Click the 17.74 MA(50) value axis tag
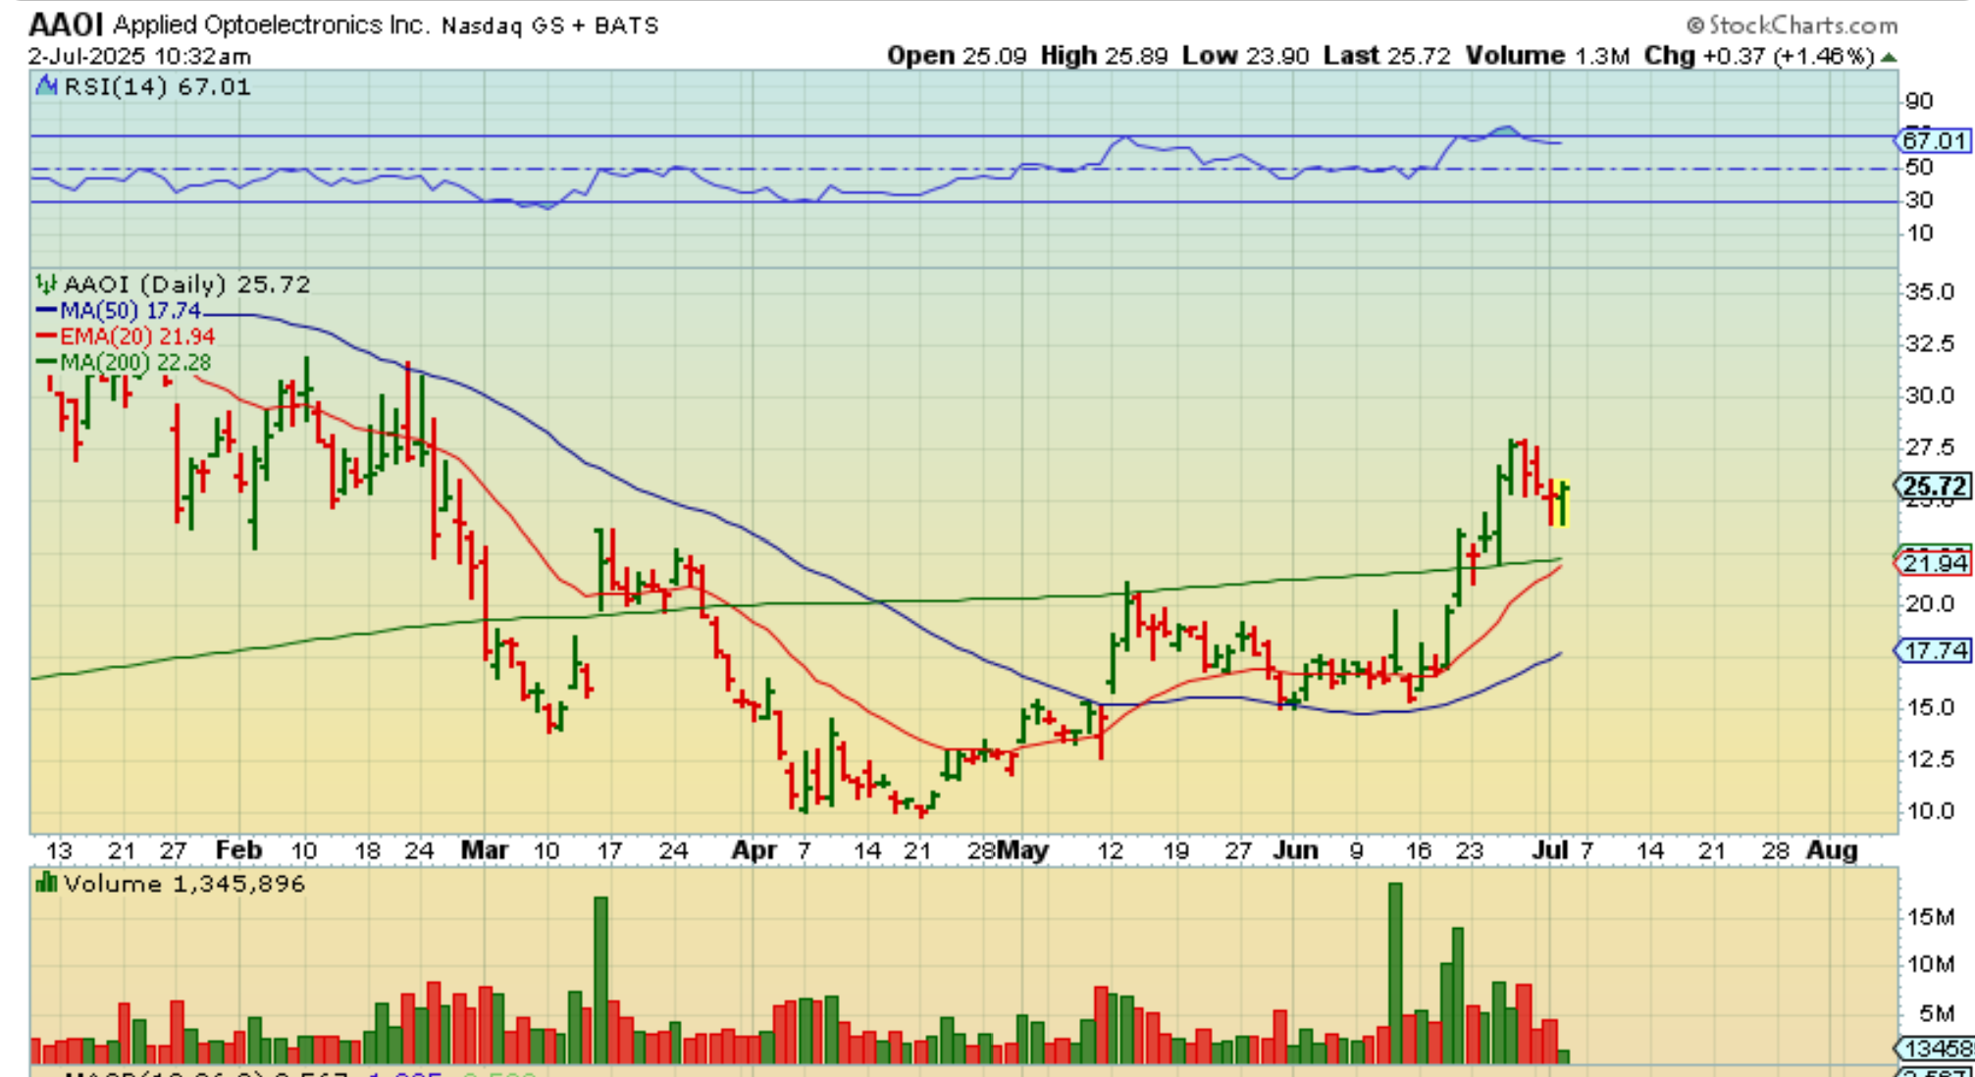 coord(1933,650)
